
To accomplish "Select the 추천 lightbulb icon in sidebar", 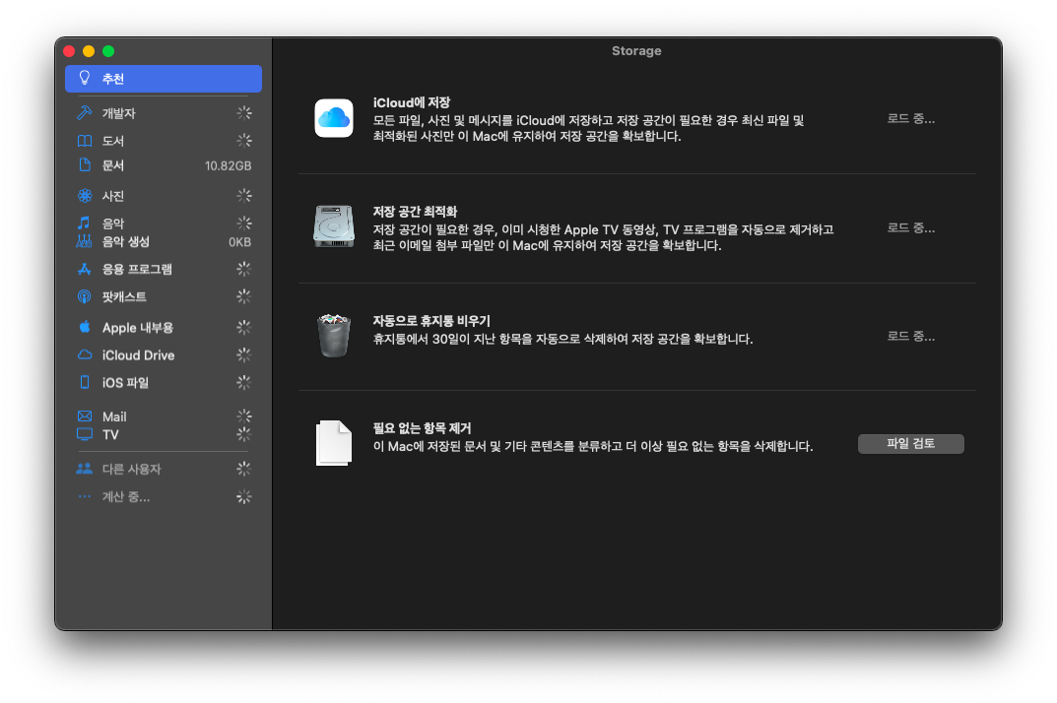I will [x=85, y=78].
